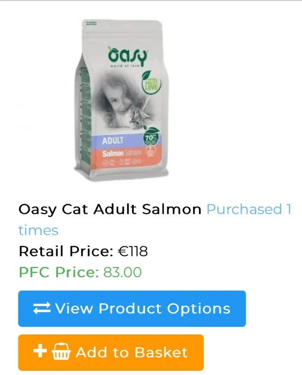
Task: Click the green side panel of the bag
Action: pyautogui.click(x=85, y=115)
